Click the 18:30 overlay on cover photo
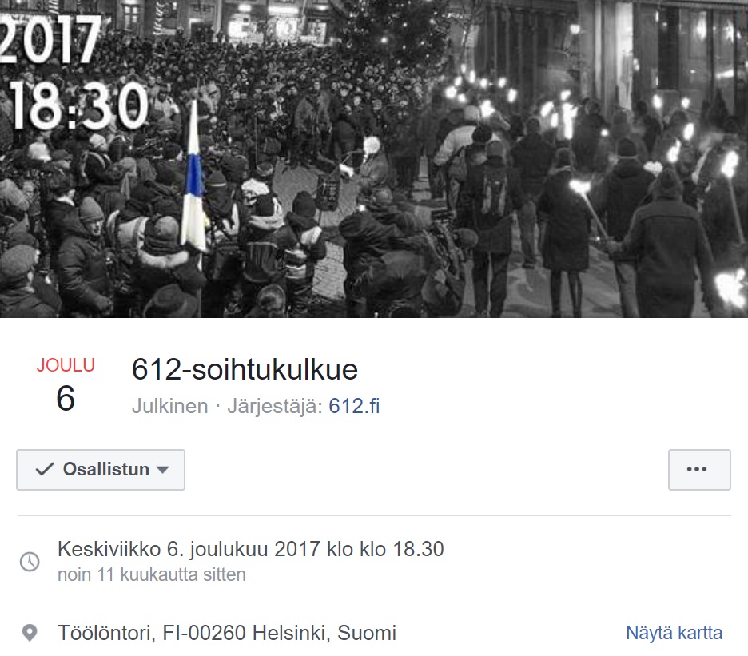The height and width of the screenshot is (656, 748). coord(78,106)
